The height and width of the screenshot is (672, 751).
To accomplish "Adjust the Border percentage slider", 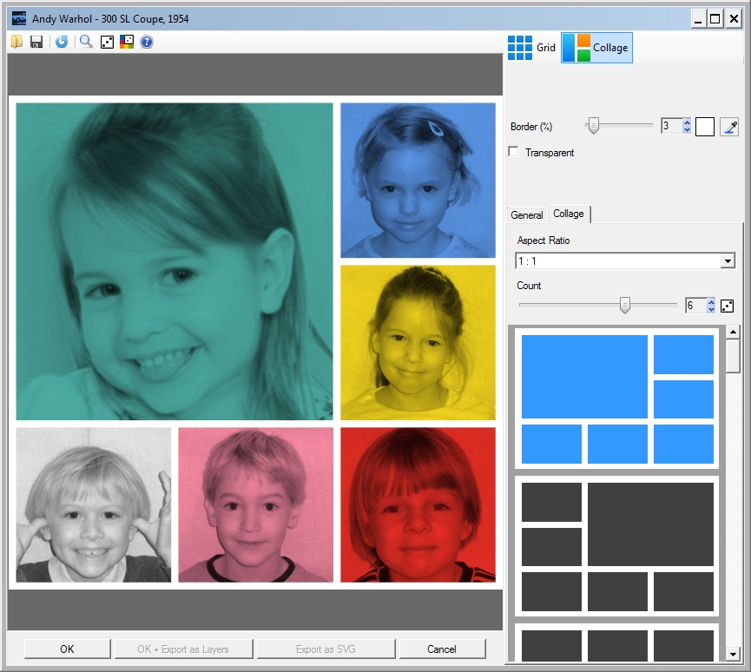I will (594, 126).
